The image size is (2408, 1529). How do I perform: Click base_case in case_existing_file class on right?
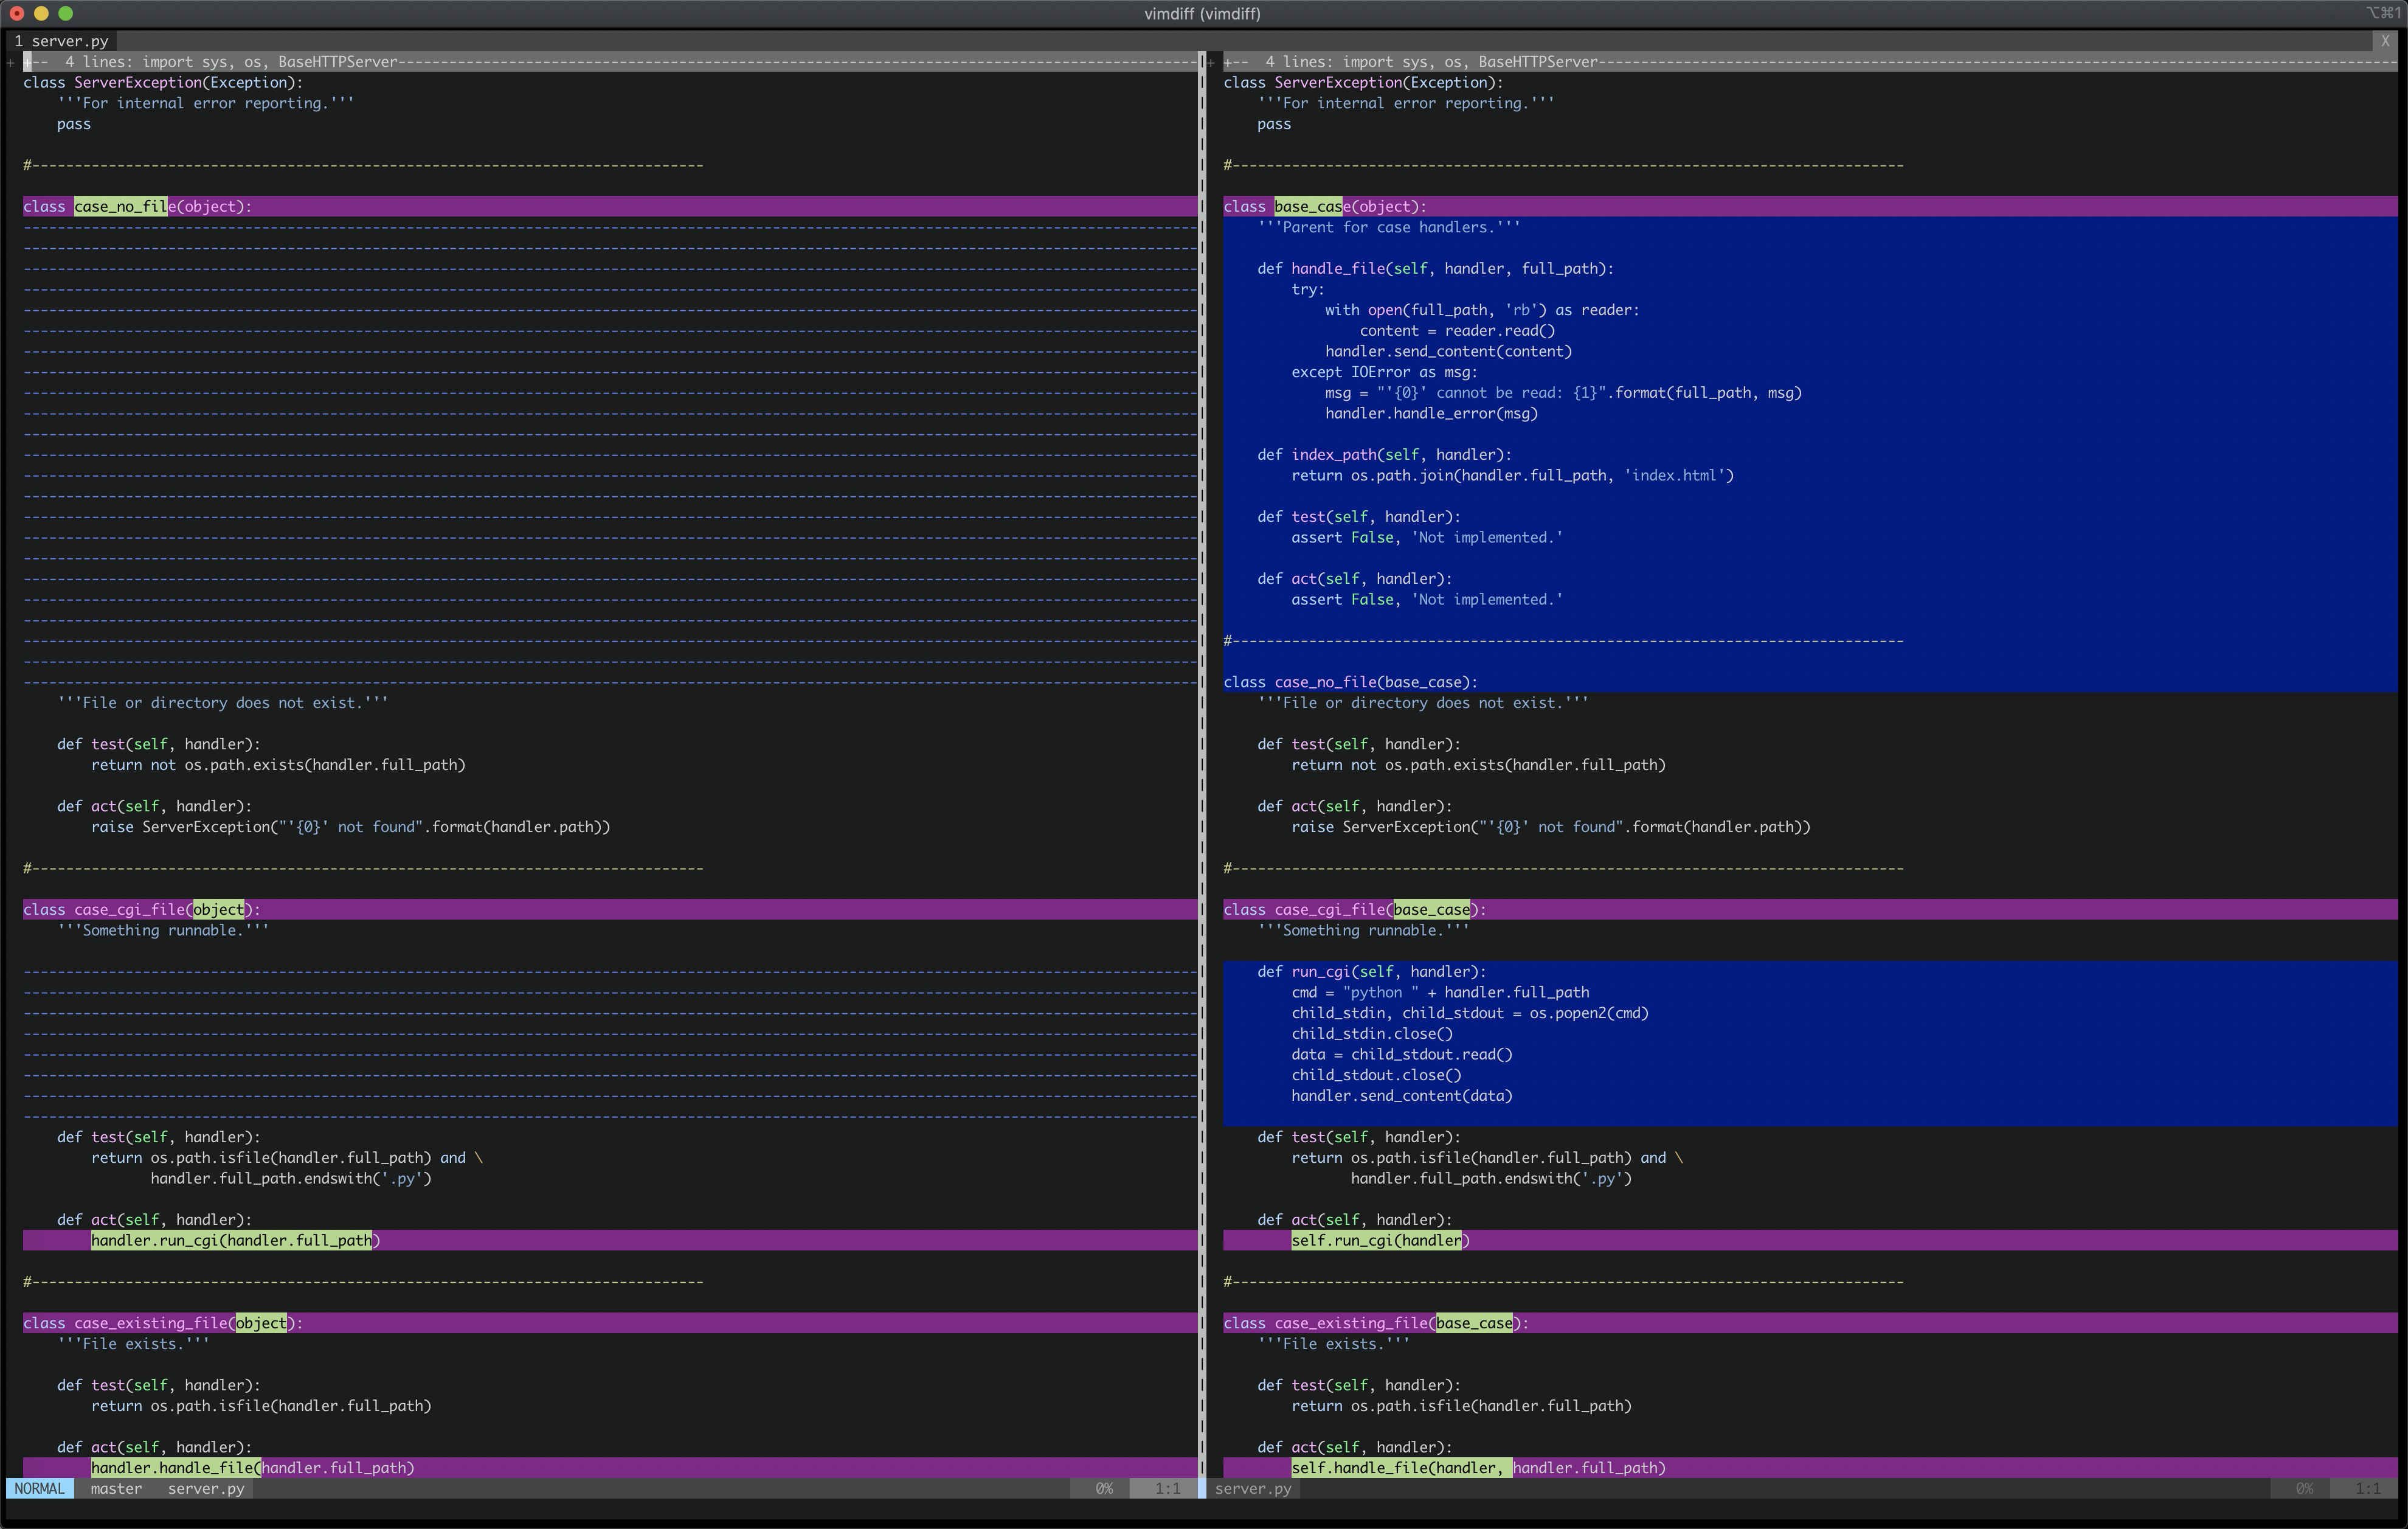point(1474,1322)
